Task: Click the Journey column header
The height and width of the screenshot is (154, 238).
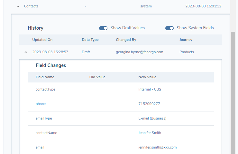Action: (x=186, y=40)
